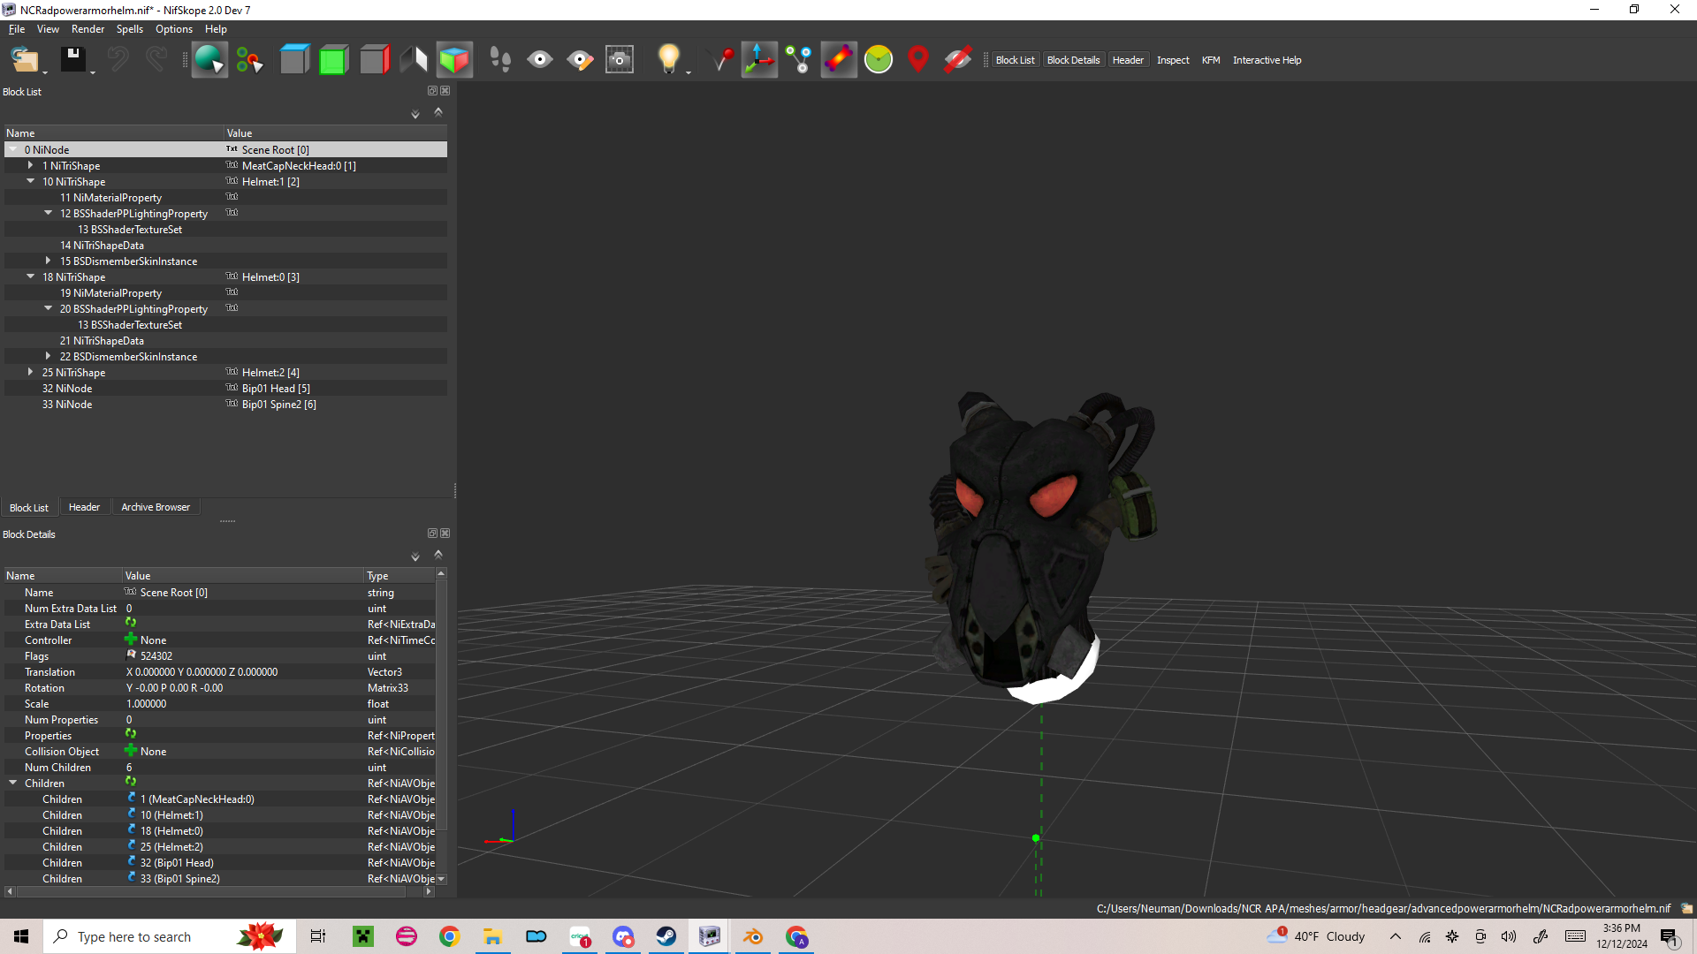Open Steam from the taskbar

click(x=666, y=936)
